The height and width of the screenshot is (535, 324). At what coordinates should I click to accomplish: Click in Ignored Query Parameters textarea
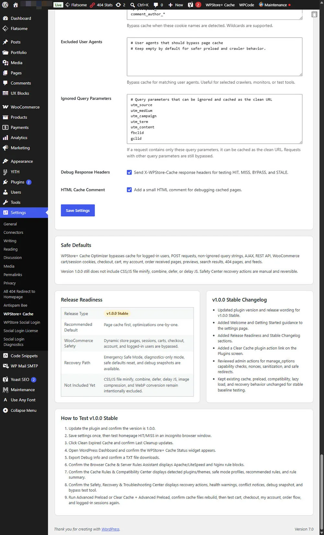pyautogui.click(x=214, y=119)
